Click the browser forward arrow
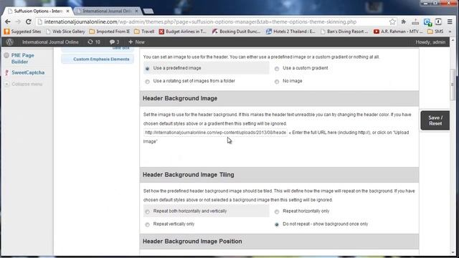This screenshot has width=459, height=258. click(x=18, y=21)
